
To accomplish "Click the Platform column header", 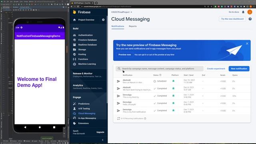I will pos(175,75).
